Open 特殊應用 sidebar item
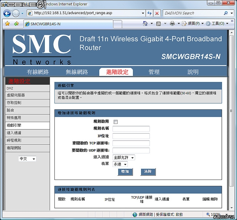The height and width of the screenshot is (220, 237). click(x=27, y=118)
